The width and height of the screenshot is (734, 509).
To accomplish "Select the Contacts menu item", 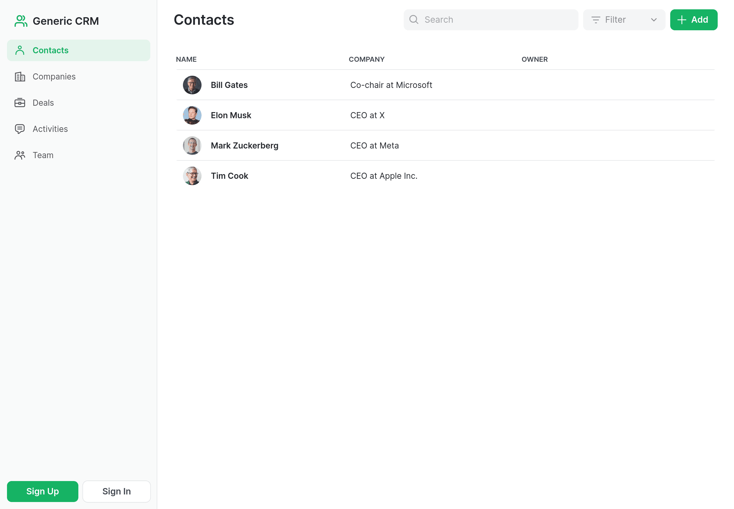I will (x=78, y=50).
